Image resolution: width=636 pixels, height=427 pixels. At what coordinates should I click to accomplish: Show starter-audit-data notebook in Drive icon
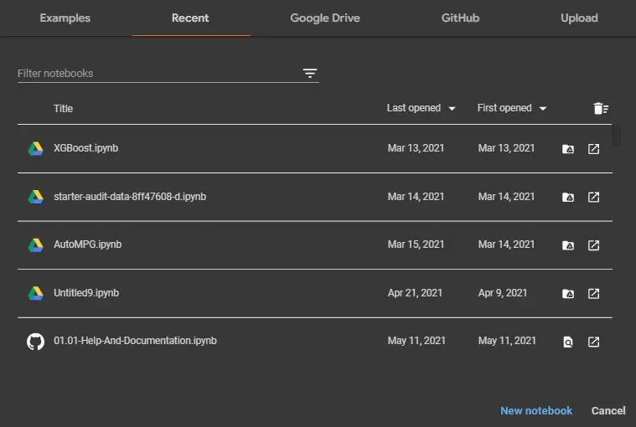coord(568,197)
